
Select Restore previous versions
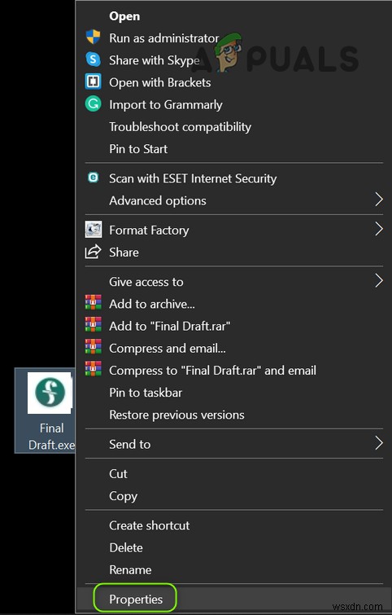pos(176,415)
